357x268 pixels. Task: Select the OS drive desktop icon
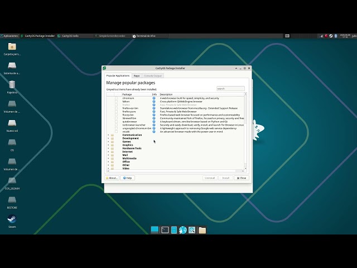click(12, 145)
